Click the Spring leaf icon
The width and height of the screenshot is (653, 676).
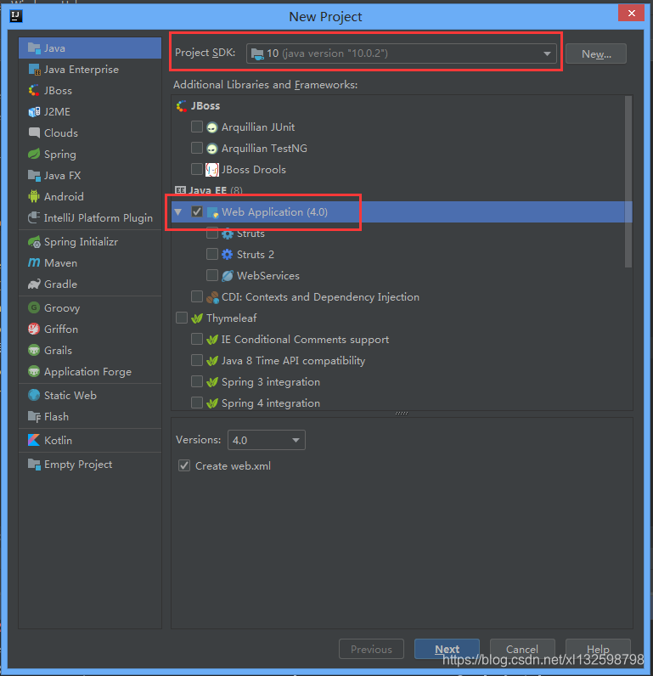point(34,154)
